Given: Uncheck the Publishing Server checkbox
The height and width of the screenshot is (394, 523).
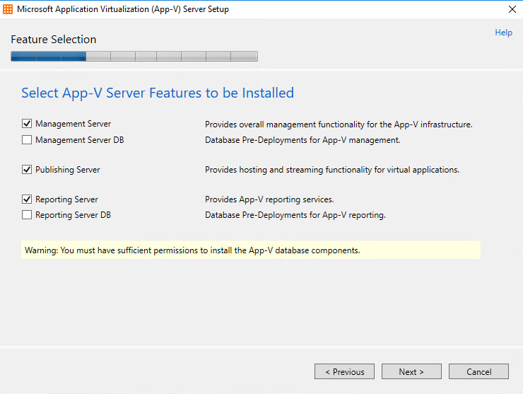Looking at the screenshot, I should [x=27, y=170].
